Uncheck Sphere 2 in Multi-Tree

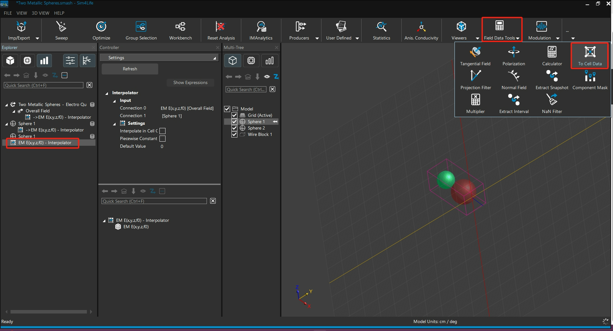[x=235, y=128]
